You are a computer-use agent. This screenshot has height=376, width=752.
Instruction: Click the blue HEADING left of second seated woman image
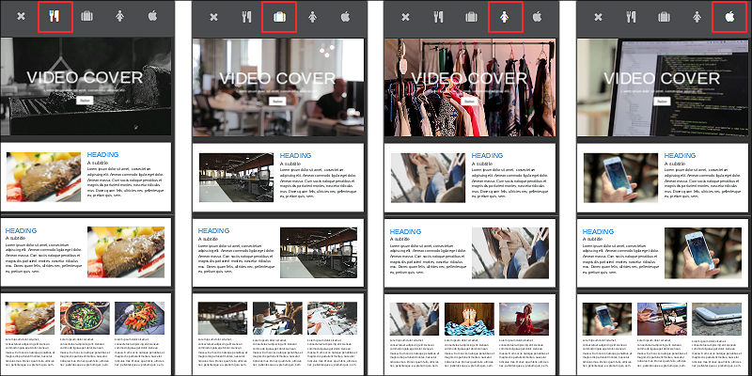406,231
